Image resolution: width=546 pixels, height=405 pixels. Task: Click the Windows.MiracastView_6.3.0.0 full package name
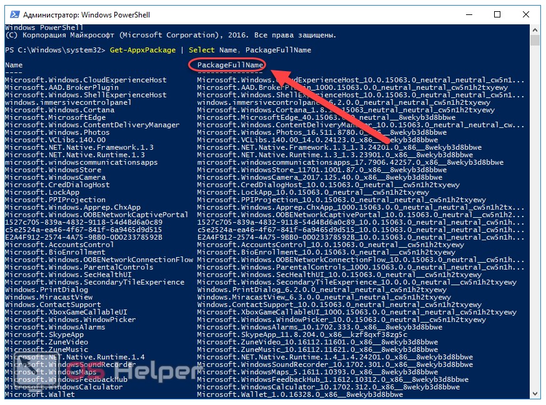(324, 297)
